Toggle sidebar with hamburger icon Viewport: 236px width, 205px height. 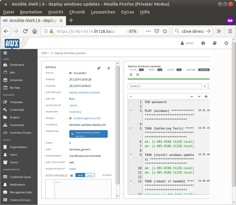click(x=5, y=53)
